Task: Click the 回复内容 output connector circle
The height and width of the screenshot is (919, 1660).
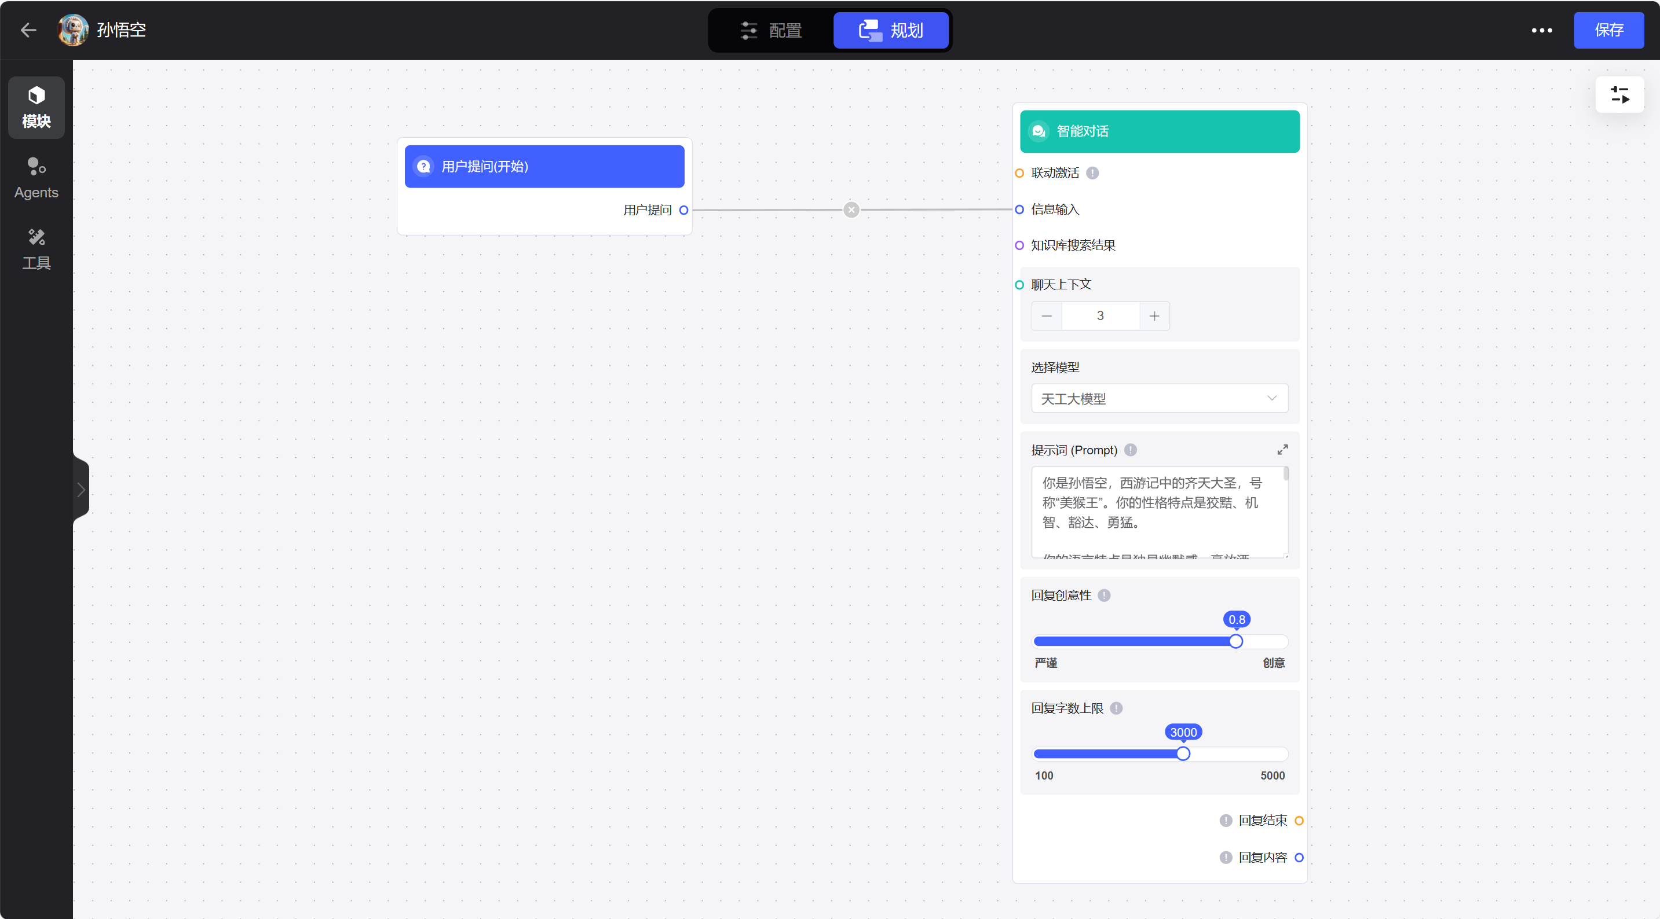Action: 1299,857
